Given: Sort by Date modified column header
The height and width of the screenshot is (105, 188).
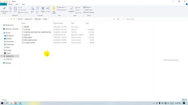Looking at the screenshot, I should pyautogui.click(x=58, y=23).
